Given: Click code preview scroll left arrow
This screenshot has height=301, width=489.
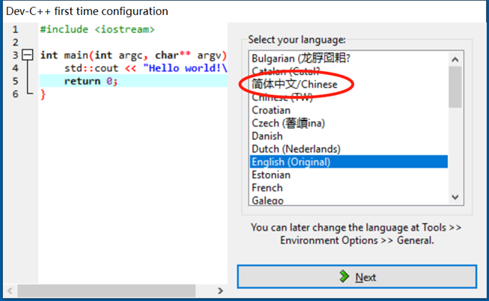Looking at the screenshot, I should coord(10,291).
